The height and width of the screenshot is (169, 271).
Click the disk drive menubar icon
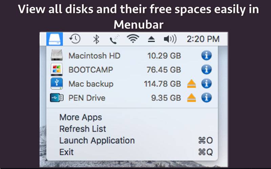[55, 39]
